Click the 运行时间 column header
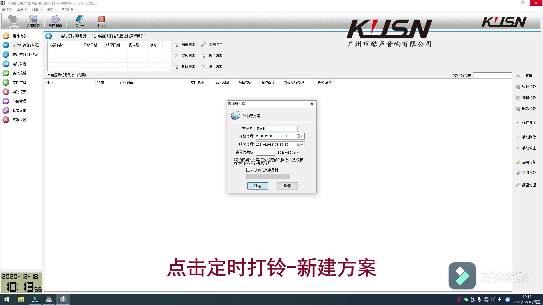The image size is (543, 305). (153, 82)
